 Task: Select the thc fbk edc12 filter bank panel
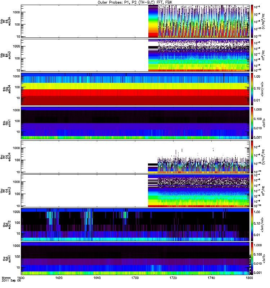pyautogui.click(x=135, y=225)
